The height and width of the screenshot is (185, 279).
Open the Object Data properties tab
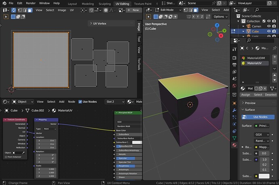click(235, 138)
